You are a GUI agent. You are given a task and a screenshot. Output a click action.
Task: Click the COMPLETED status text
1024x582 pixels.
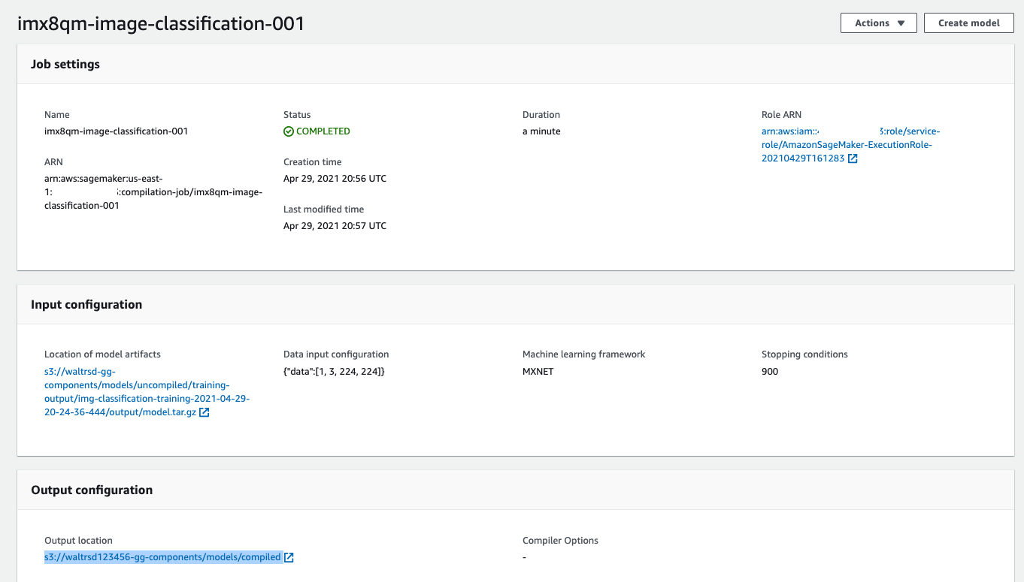[323, 131]
